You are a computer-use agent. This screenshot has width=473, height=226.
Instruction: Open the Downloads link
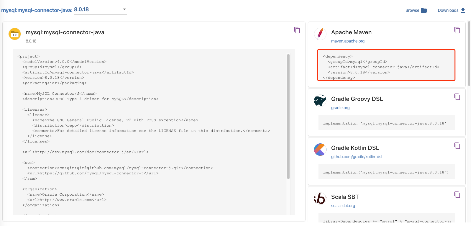pos(448,10)
